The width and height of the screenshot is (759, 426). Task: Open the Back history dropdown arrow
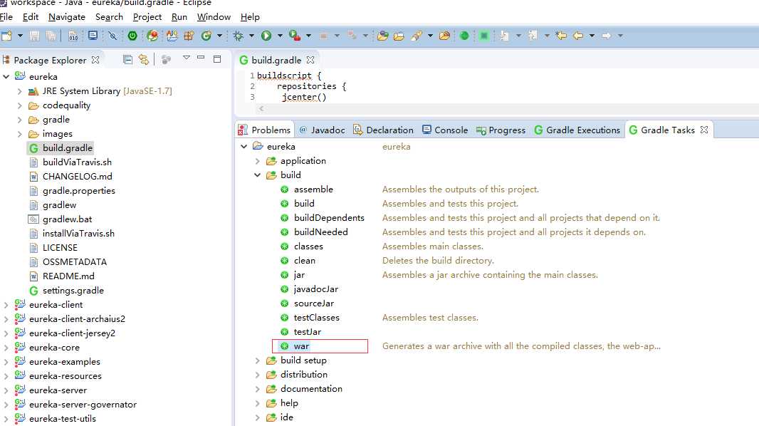(x=592, y=36)
